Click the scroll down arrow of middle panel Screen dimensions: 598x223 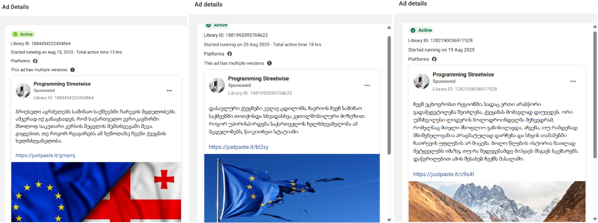pyautogui.click(x=389, y=220)
